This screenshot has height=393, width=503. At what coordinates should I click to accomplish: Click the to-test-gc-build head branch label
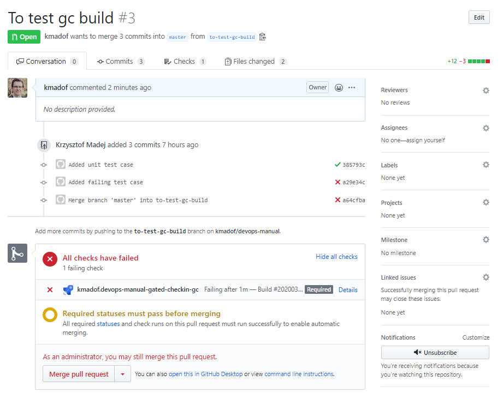click(232, 37)
